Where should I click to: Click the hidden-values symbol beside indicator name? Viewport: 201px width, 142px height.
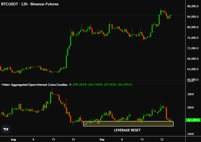pyautogui.click(x=70, y=85)
